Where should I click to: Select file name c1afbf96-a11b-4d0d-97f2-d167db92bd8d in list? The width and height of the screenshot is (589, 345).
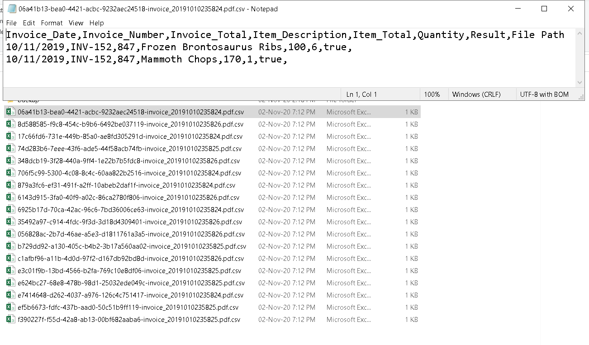[x=131, y=258]
